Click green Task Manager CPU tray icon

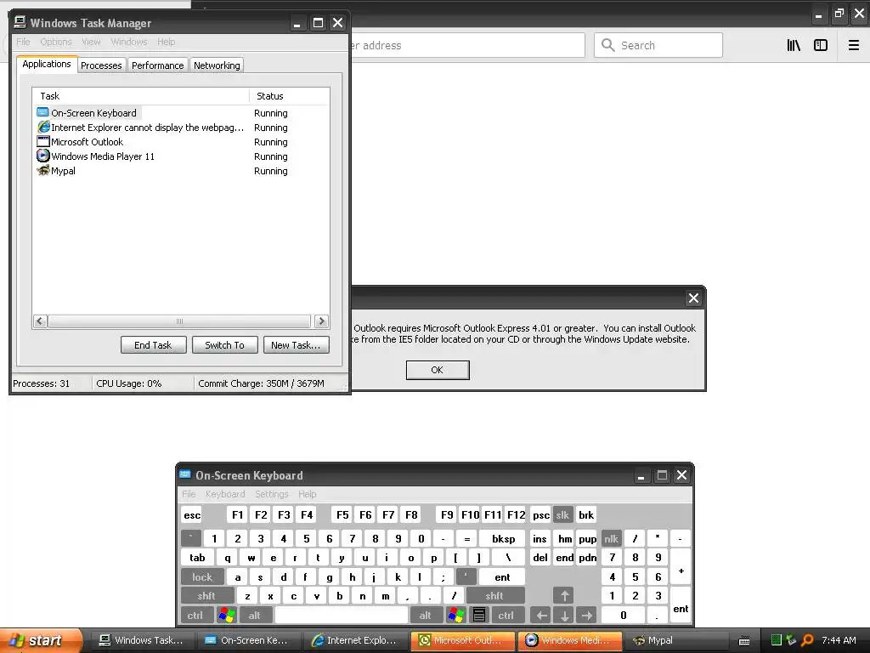777,640
